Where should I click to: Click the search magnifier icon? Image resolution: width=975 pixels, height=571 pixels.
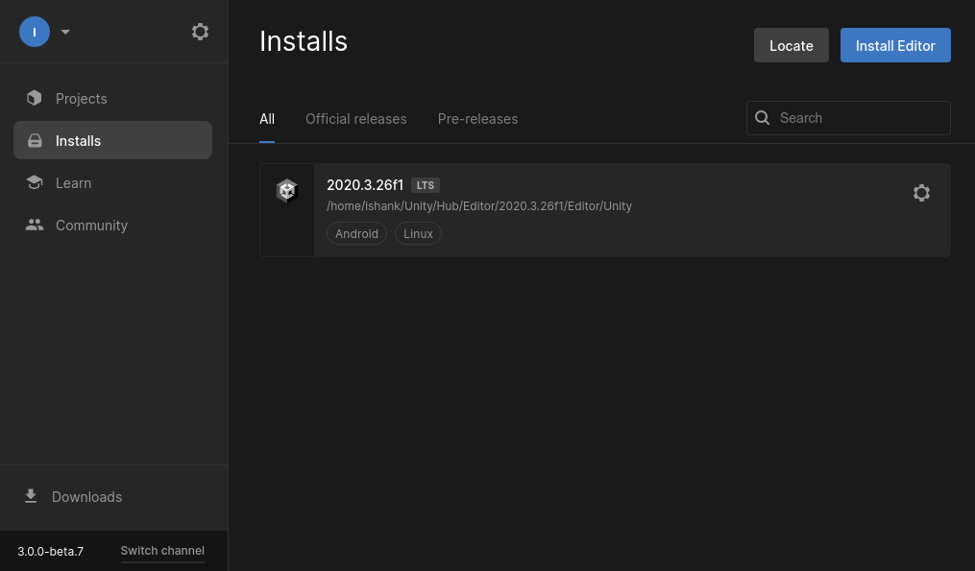coord(763,117)
